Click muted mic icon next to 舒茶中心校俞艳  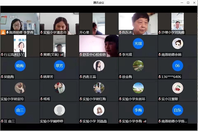[81, 55]
